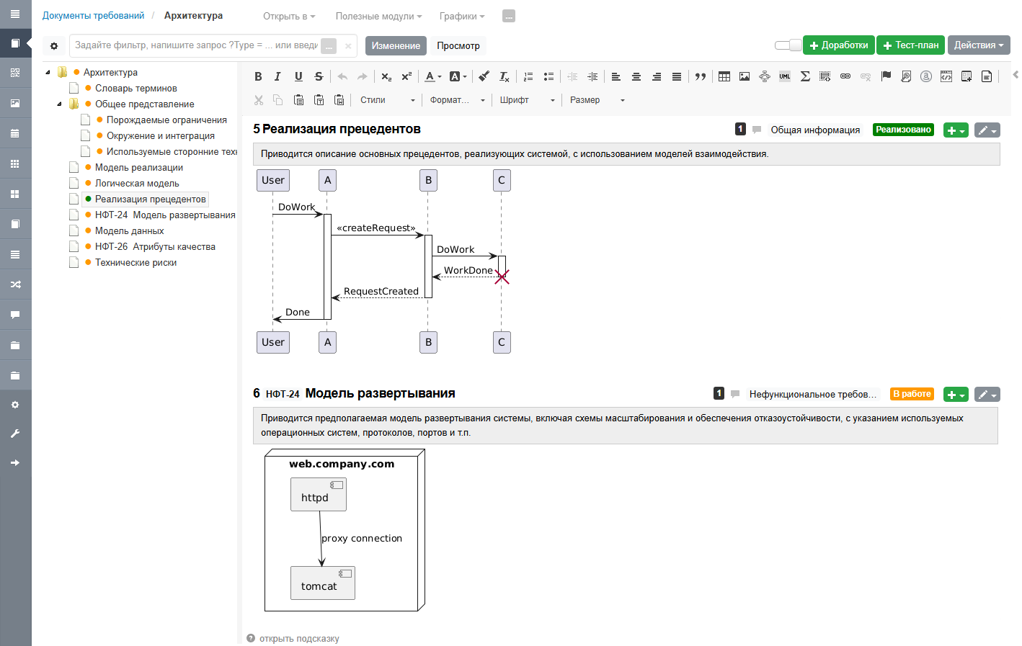Justify the text alignment

677,76
